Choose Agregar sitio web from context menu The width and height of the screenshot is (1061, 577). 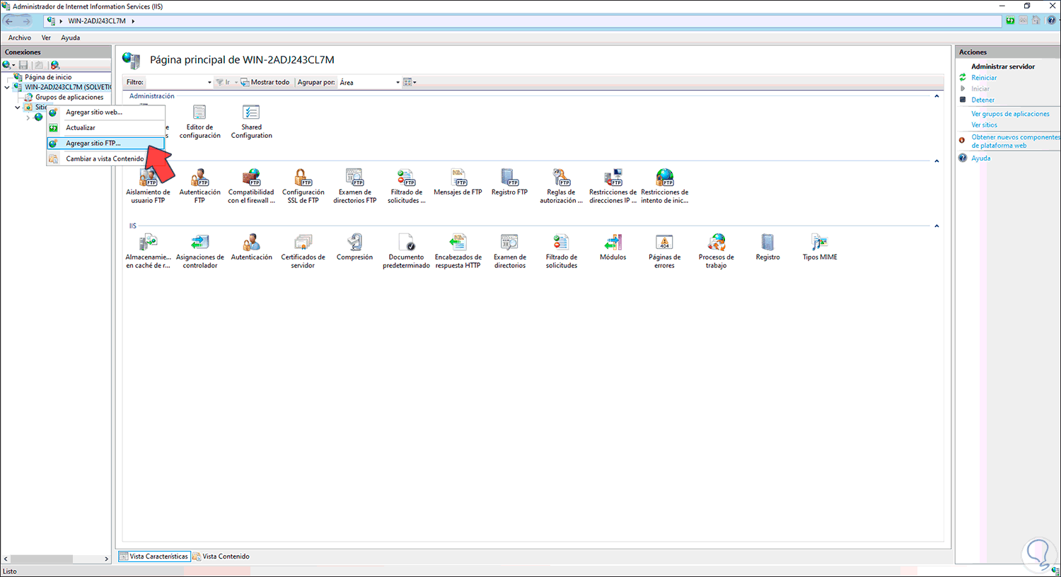(x=105, y=112)
